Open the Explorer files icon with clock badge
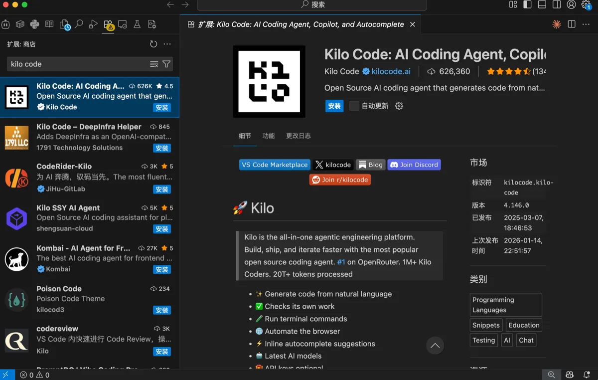This screenshot has height=380, width=598. [64, 24]
